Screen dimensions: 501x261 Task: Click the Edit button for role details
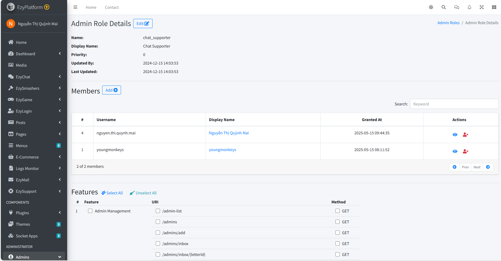coord(143,24)
